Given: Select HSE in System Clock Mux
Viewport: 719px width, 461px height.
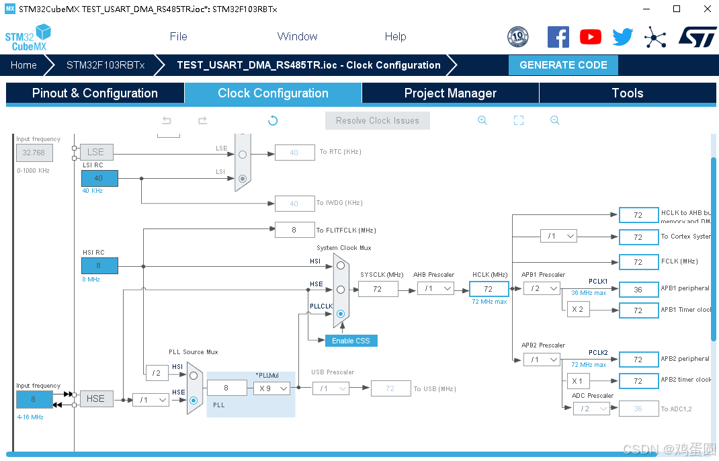Looking at the screenshot, I should 341,290.
